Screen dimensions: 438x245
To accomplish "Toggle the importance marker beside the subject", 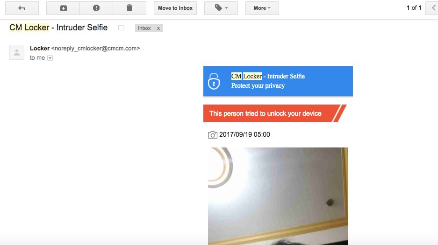I will click(x=121, y=28).
